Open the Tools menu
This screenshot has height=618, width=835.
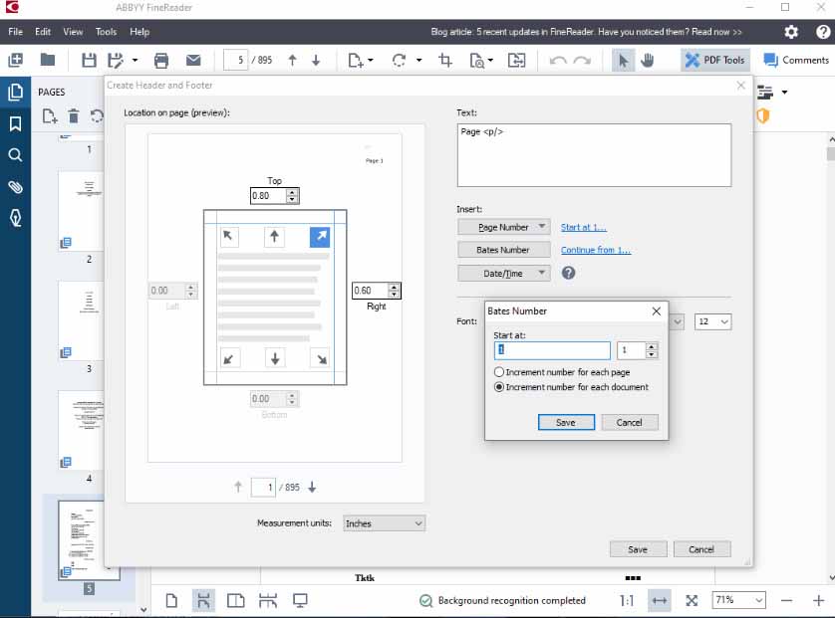pyautogui.click(x=106, y=32)
